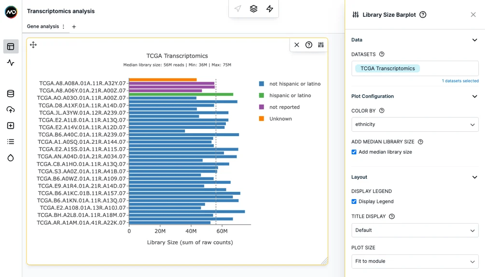
Task: Click the move handle on the plot module
Action: tap(33, 45)
